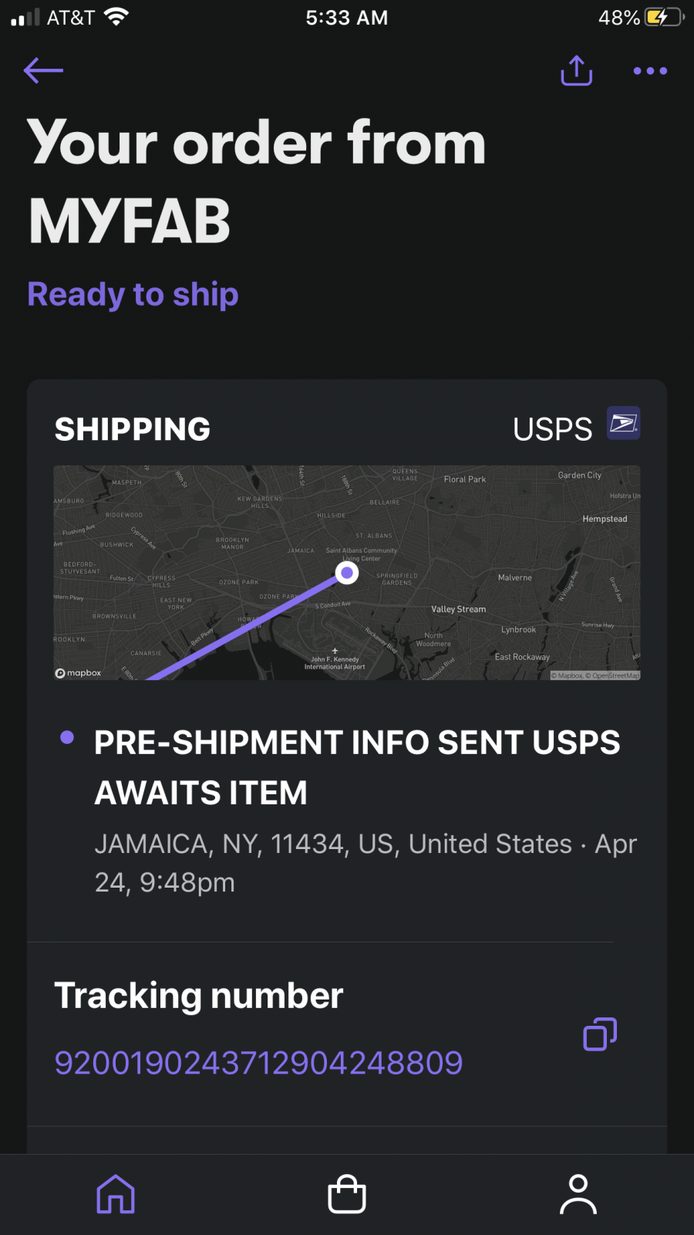Open the shopping bag tab
Image resolution: width=694 pixels, height=1235 pixels.
347,1194
